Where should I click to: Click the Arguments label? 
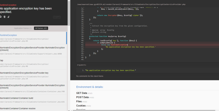[x=82, y=65]
